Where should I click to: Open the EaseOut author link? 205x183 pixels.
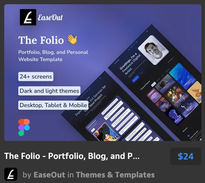pos(49,175)
